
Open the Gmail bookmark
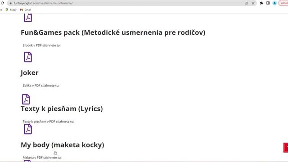click(x=26, y=10)
